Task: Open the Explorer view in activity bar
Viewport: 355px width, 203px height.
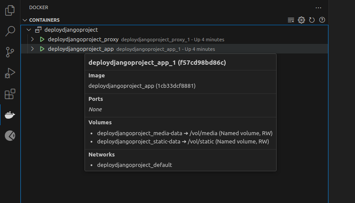Action: pos(10,10)
